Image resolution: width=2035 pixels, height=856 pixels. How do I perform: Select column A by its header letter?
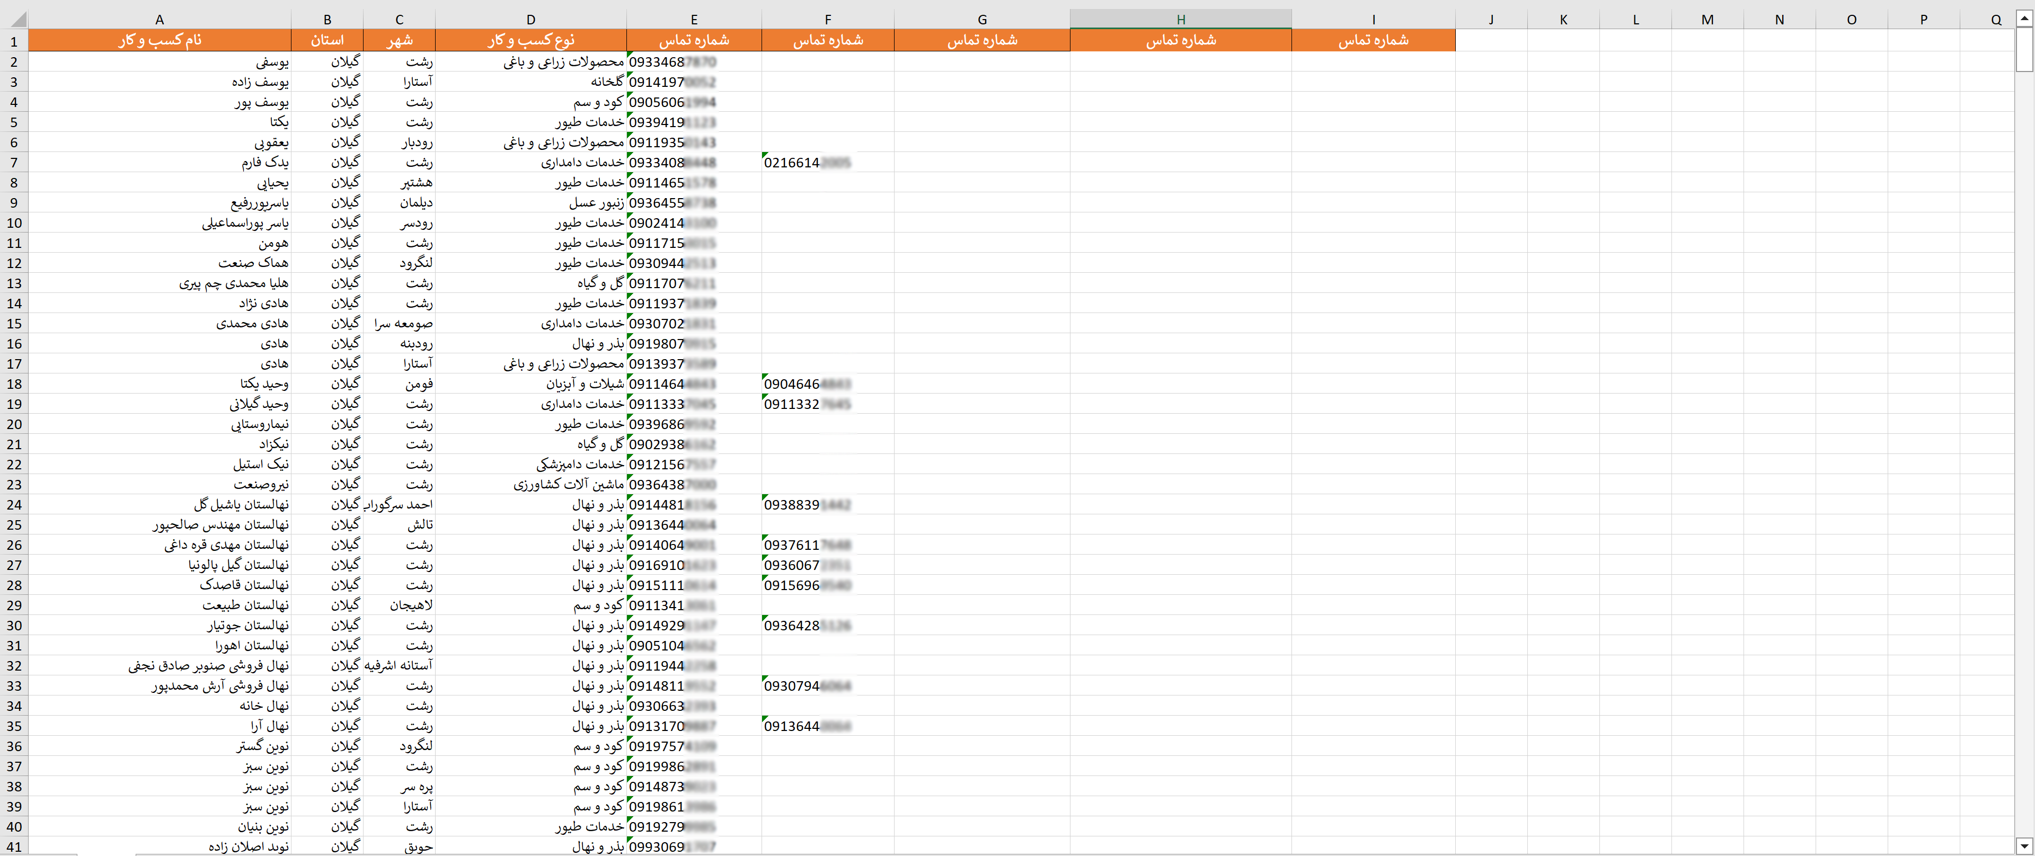click(160, 19)
